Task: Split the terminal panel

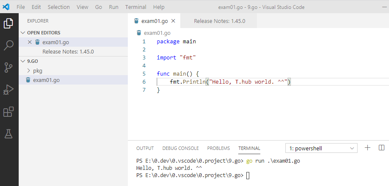Action: point(381,148)
